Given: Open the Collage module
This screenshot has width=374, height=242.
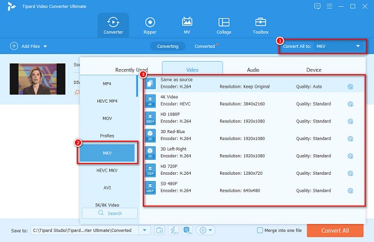Looking at the screenshot, I should (x=224, y=26).
